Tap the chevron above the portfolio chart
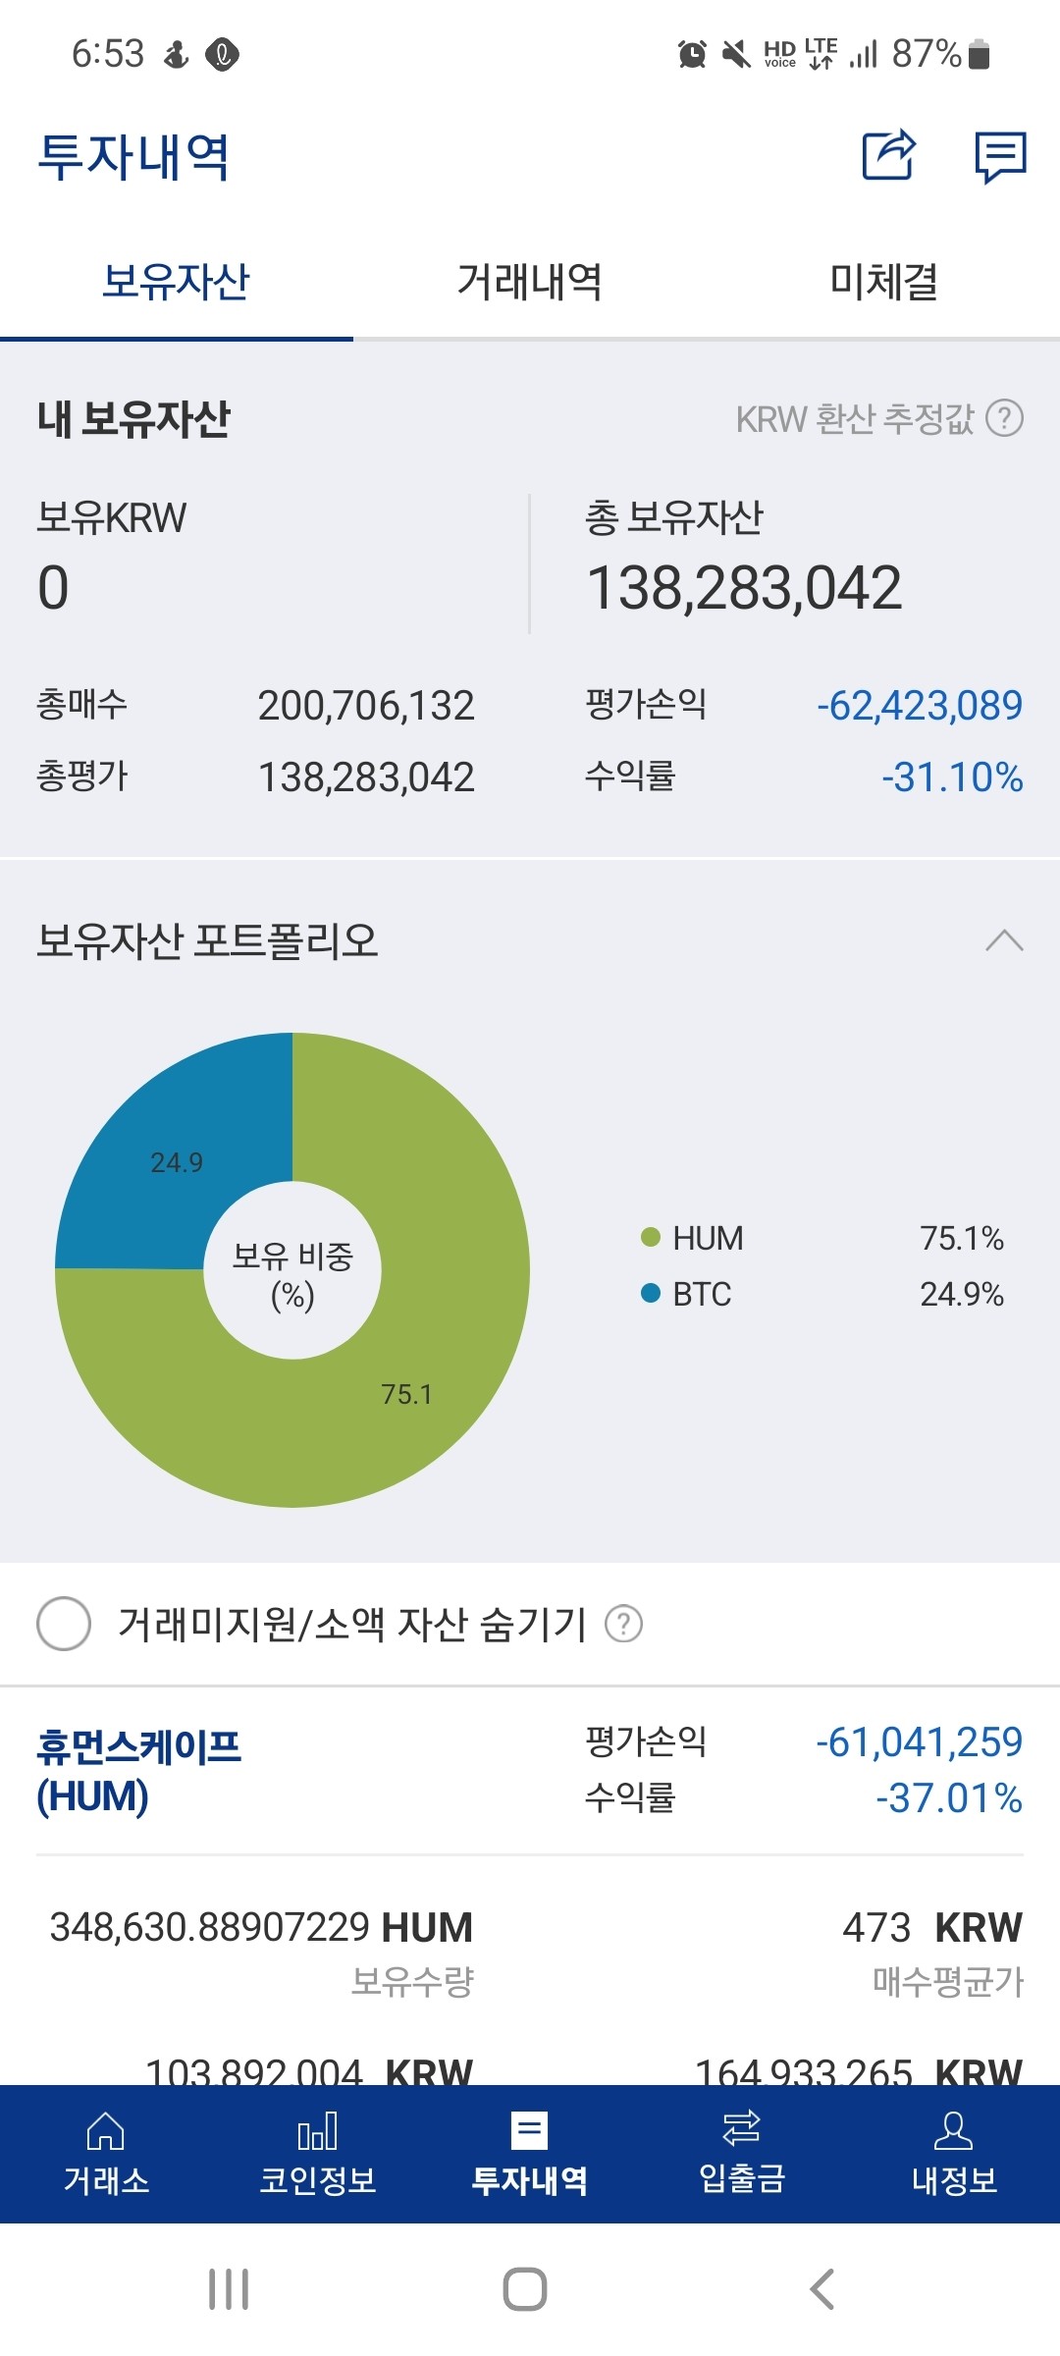The height and width of the screenshot is (2356, 1060). [x=1002, y=941]
